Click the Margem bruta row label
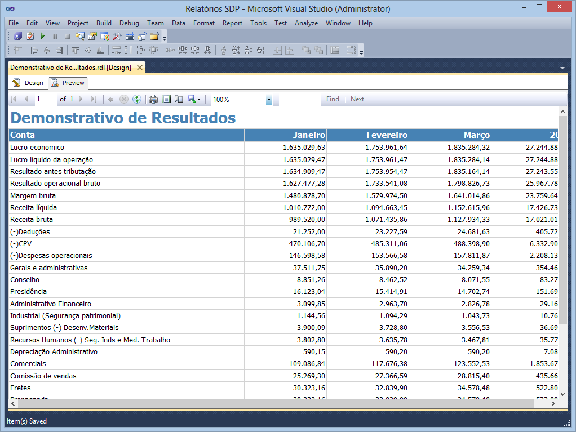 tap(33, 195)
